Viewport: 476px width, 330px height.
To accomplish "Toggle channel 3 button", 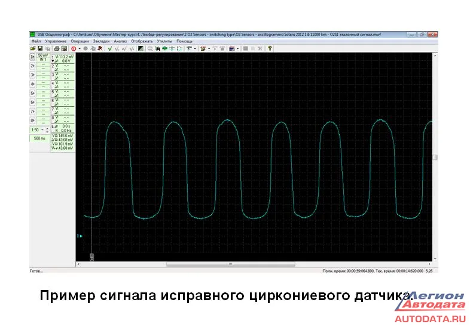I will click(x=32, y=75).
